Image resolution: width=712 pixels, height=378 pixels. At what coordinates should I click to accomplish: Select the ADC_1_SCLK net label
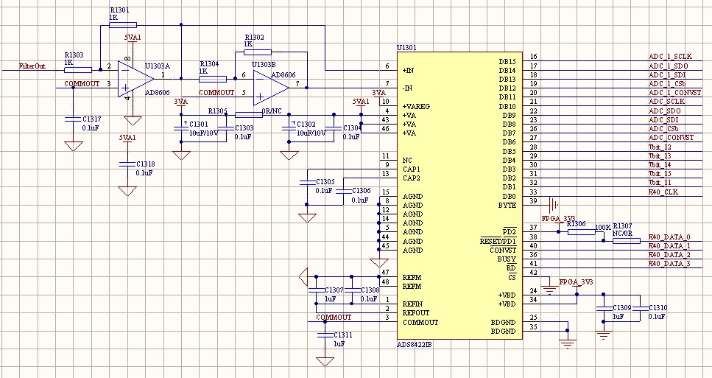(x=670, y=56)
